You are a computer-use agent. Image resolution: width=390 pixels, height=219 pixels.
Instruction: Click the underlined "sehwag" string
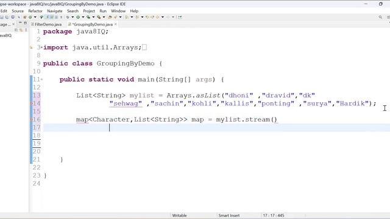coord(126,103)
